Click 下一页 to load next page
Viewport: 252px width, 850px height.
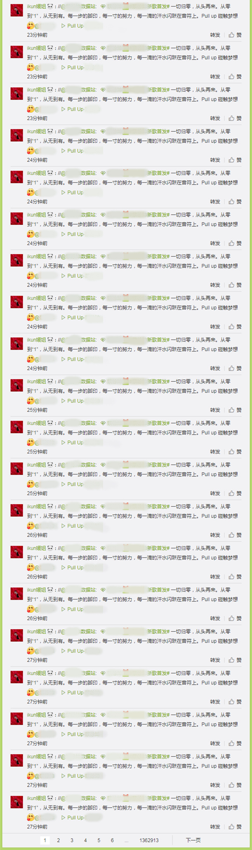point(193,840)
